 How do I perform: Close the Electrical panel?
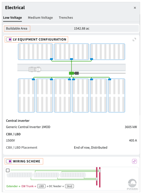[135, 8]
